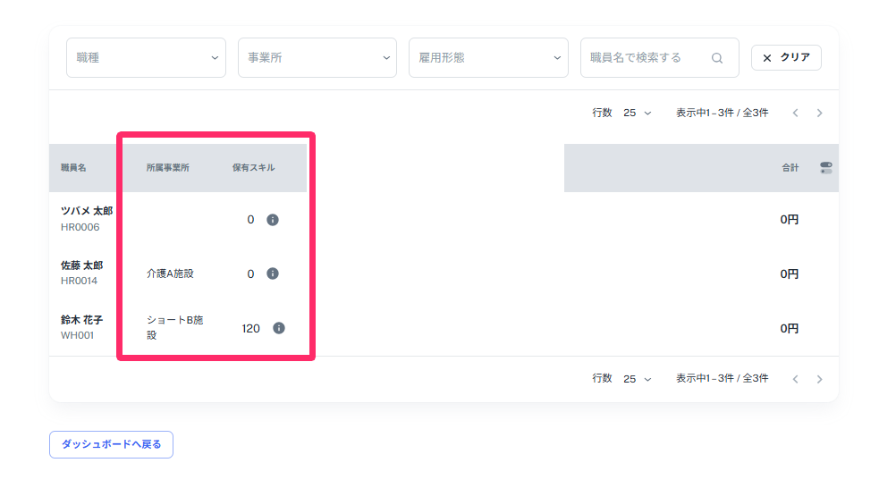Click top 表示中1-3件 / 全3件 text
This screenshot has width=879, height=488.
(x=722, y=113)
